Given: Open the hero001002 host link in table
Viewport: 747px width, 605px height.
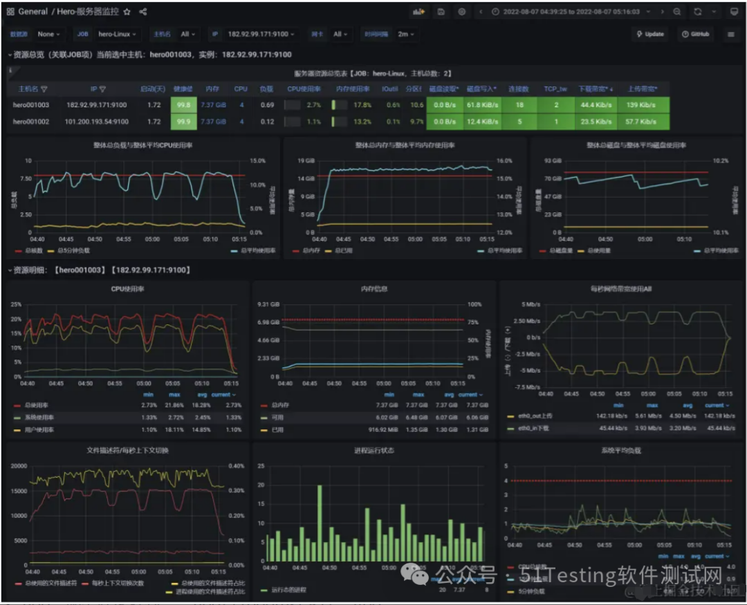Looking at the screenshot, I should click(31, 122).
